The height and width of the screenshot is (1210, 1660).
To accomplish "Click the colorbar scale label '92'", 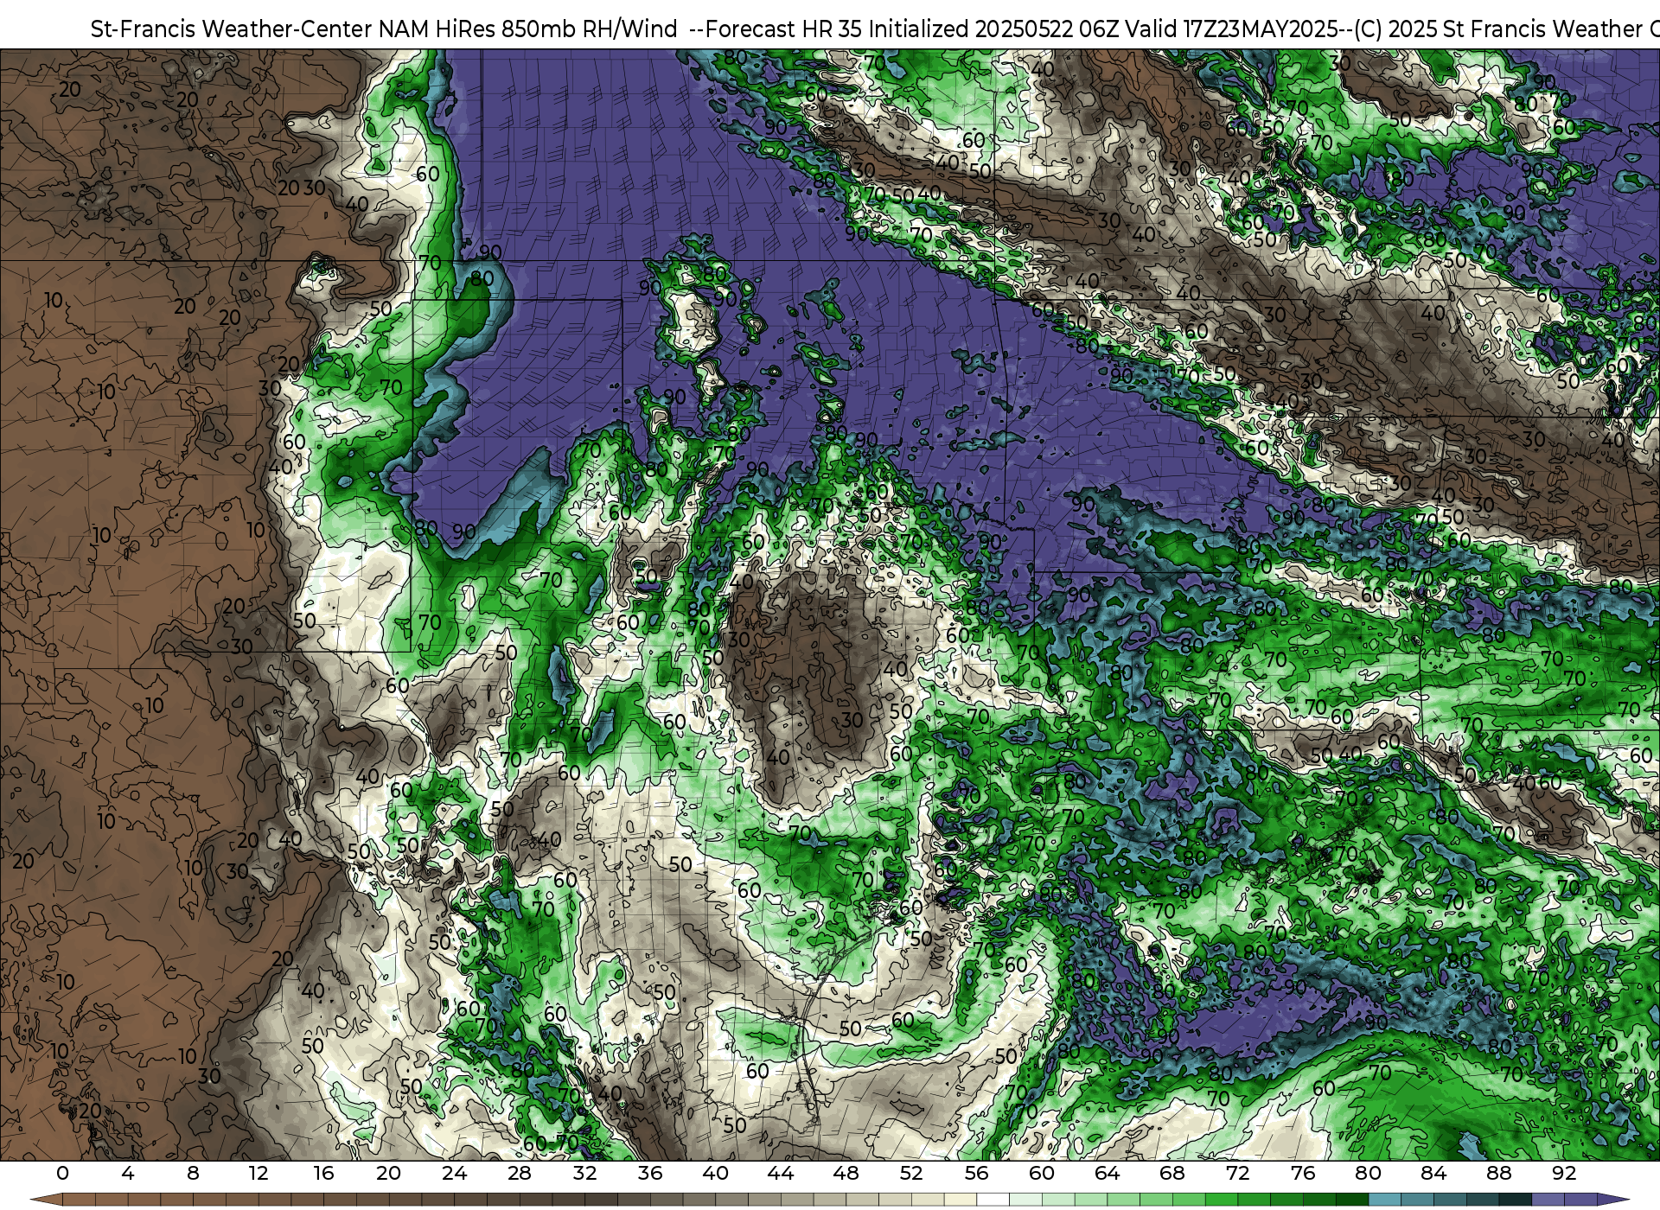I will (1564, 1173).
